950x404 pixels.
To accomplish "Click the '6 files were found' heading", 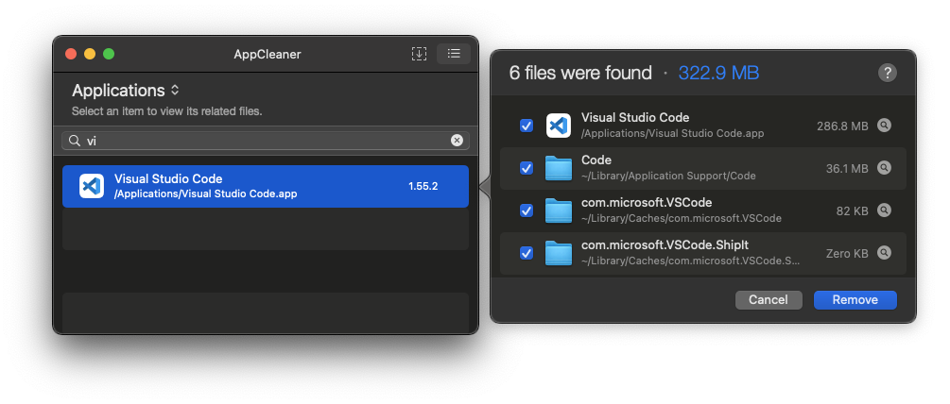I will click(x=580, y=74).
